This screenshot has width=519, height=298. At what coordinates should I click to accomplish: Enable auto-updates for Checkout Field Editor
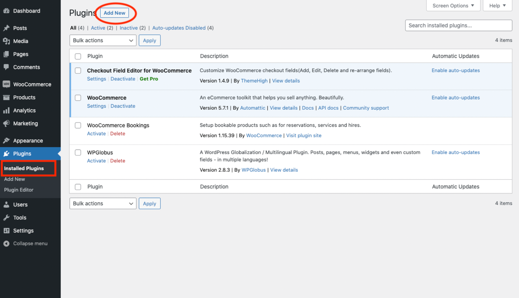456,70
